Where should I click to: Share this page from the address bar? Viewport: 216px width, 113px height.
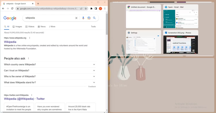click(x=81, y=9)
